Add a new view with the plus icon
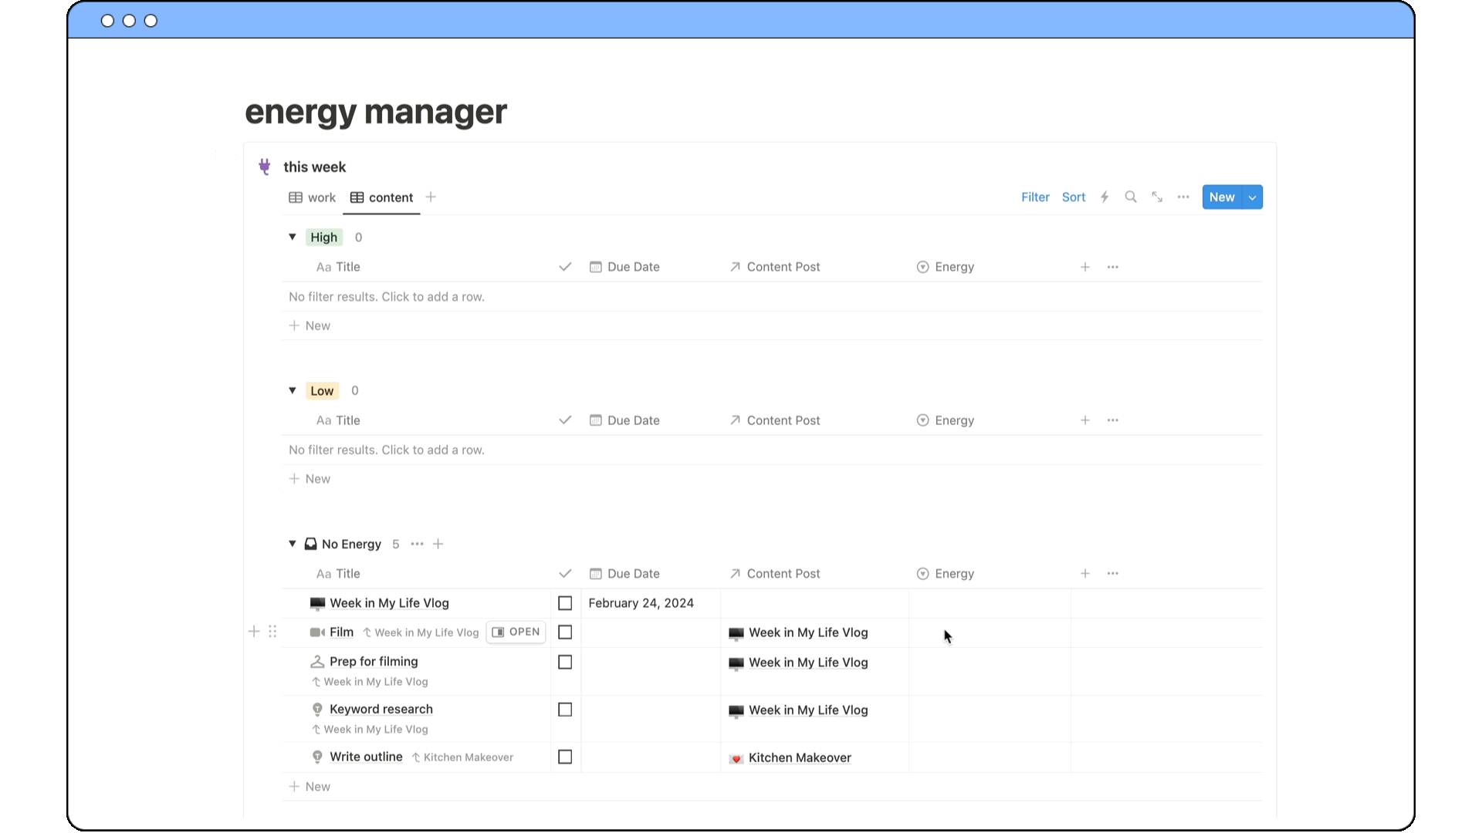Image resolution: width=1482 pixels, height=833 pixels. [x=431, y=197]
